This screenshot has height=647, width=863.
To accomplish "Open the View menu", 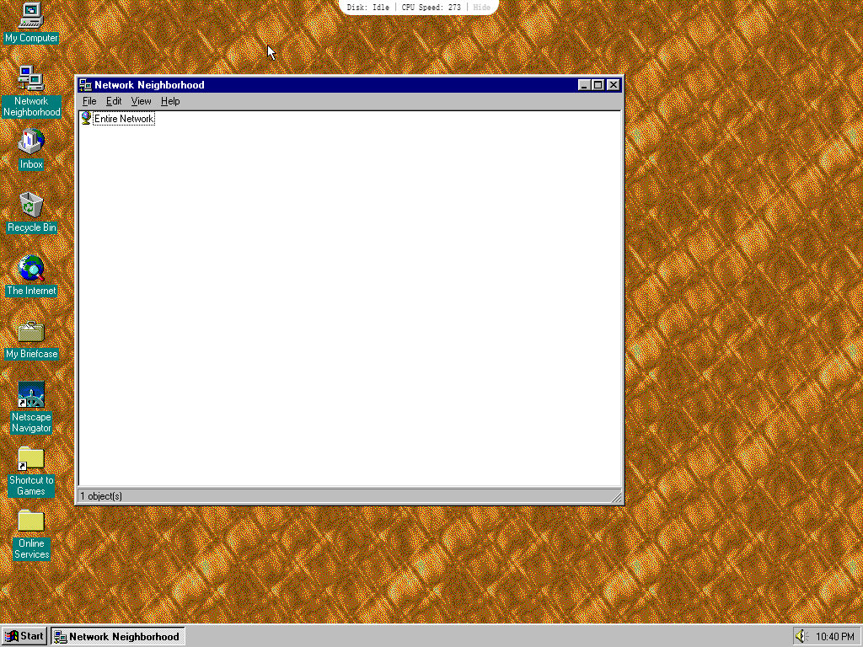I will (141, 101).
